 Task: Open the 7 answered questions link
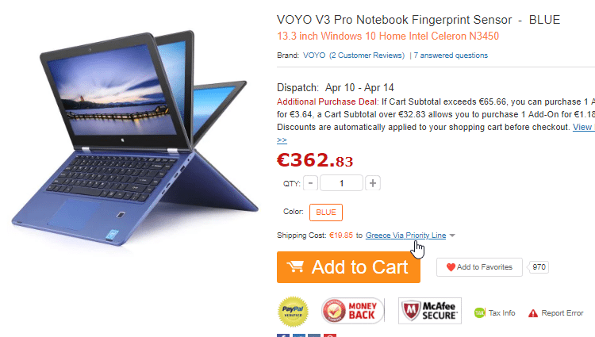coord(451,56)
